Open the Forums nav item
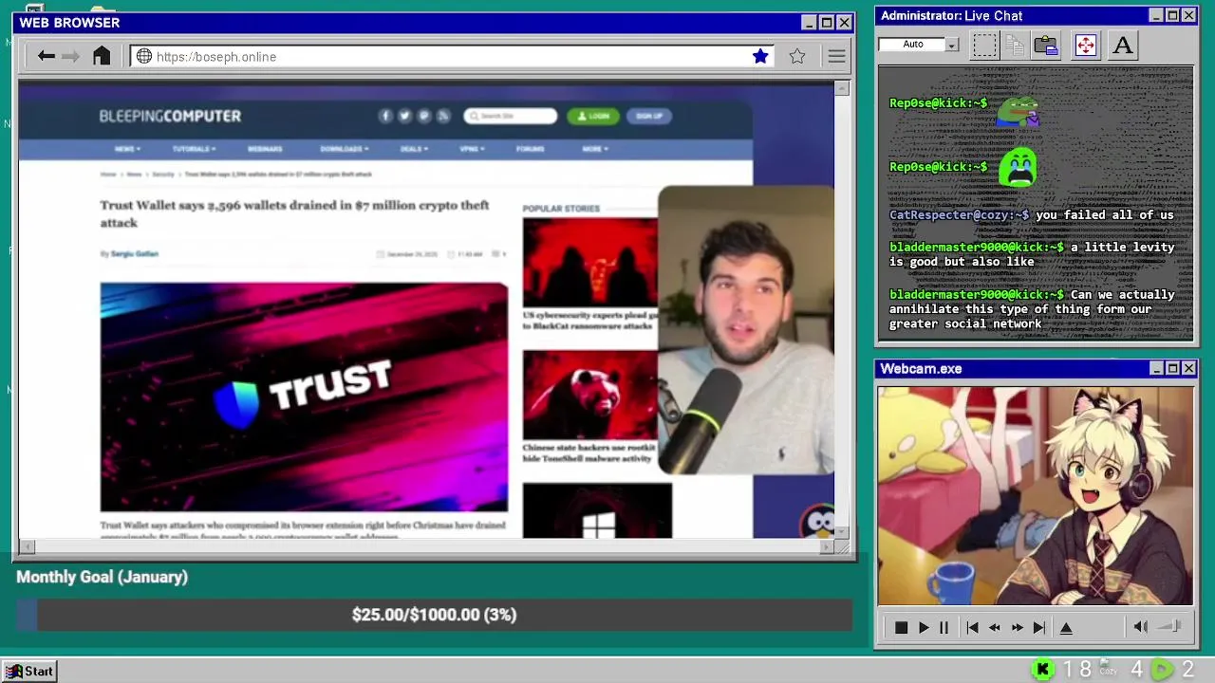Screen dimensions: 1215x683 (x=530, y=149)
